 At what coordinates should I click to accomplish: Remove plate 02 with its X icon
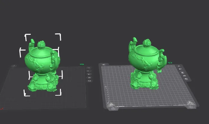(179, 66)
